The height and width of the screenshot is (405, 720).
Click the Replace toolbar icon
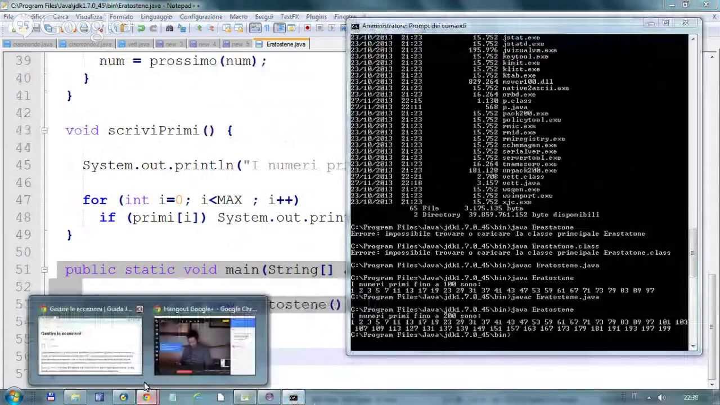pyautogui.click(x=182, y=28)
